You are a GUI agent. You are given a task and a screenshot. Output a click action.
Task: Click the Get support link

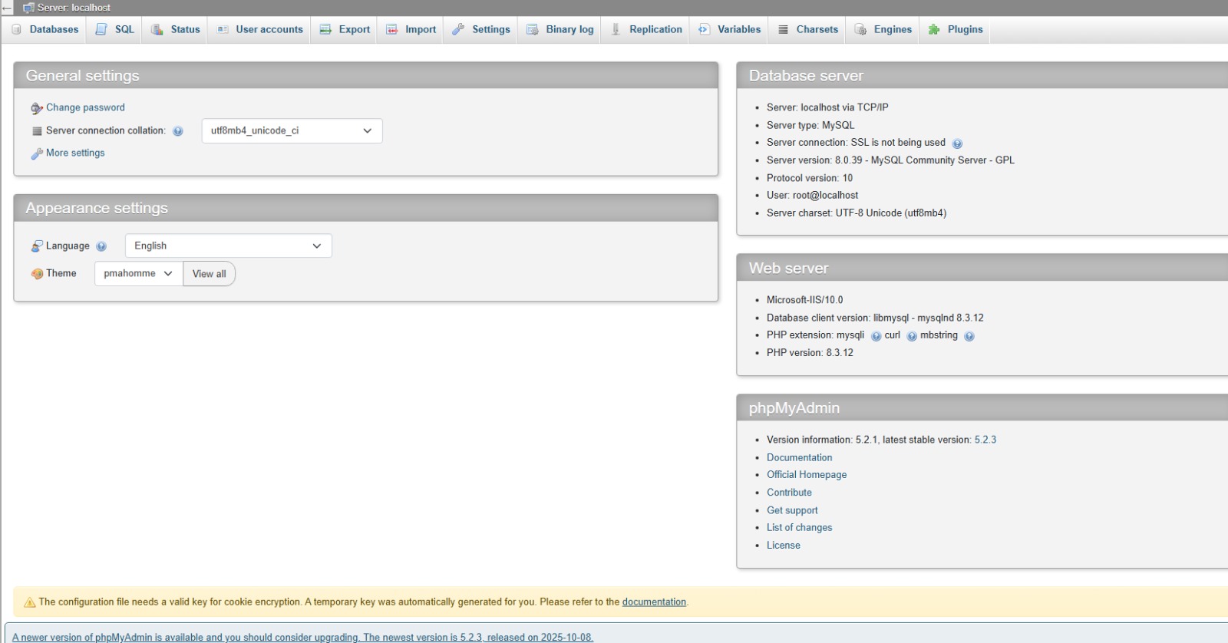[792, 510]
